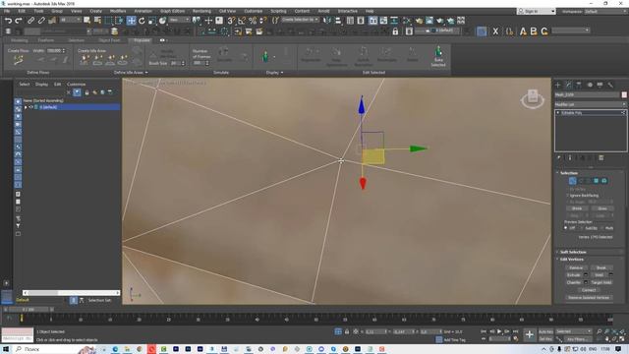Switch to the Populate ribbon tab
The image size is (629, 354).
click(x=142, y=40)
